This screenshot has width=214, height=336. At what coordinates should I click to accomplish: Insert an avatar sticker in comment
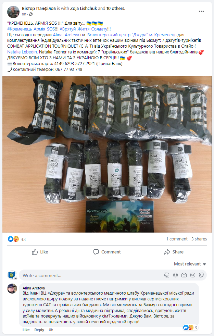(x=167, y=275)
